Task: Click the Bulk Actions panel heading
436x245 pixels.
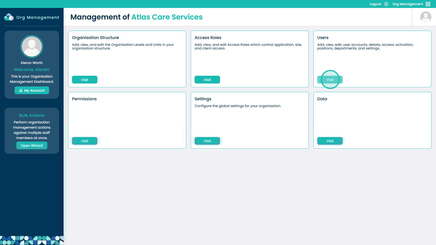Action: (32, 115)
